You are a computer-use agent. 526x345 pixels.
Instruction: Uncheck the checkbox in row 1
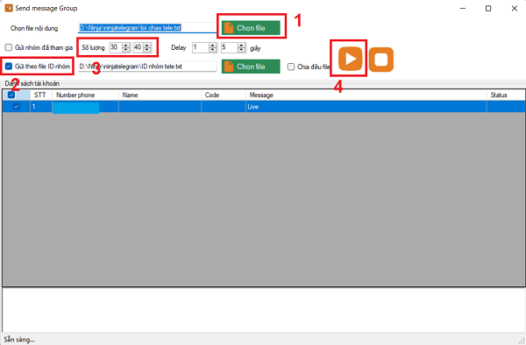click(16, 107)
